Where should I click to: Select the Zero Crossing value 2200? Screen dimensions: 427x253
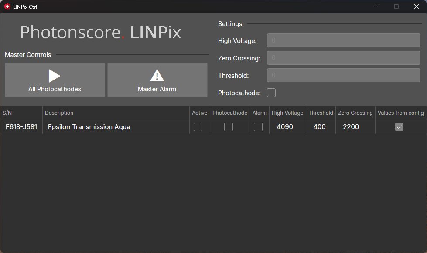355,127
